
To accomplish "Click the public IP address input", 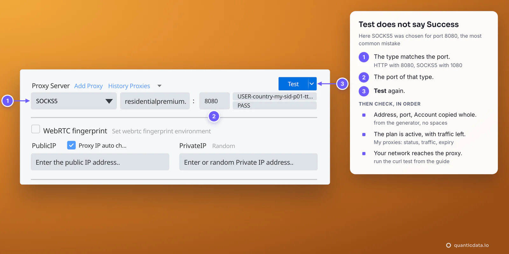I will [x=100, y=162].
